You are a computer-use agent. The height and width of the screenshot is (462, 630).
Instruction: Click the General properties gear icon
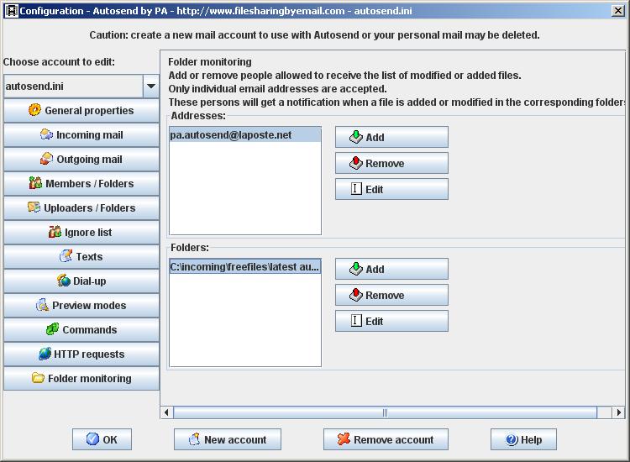click(x=35, y=110)
